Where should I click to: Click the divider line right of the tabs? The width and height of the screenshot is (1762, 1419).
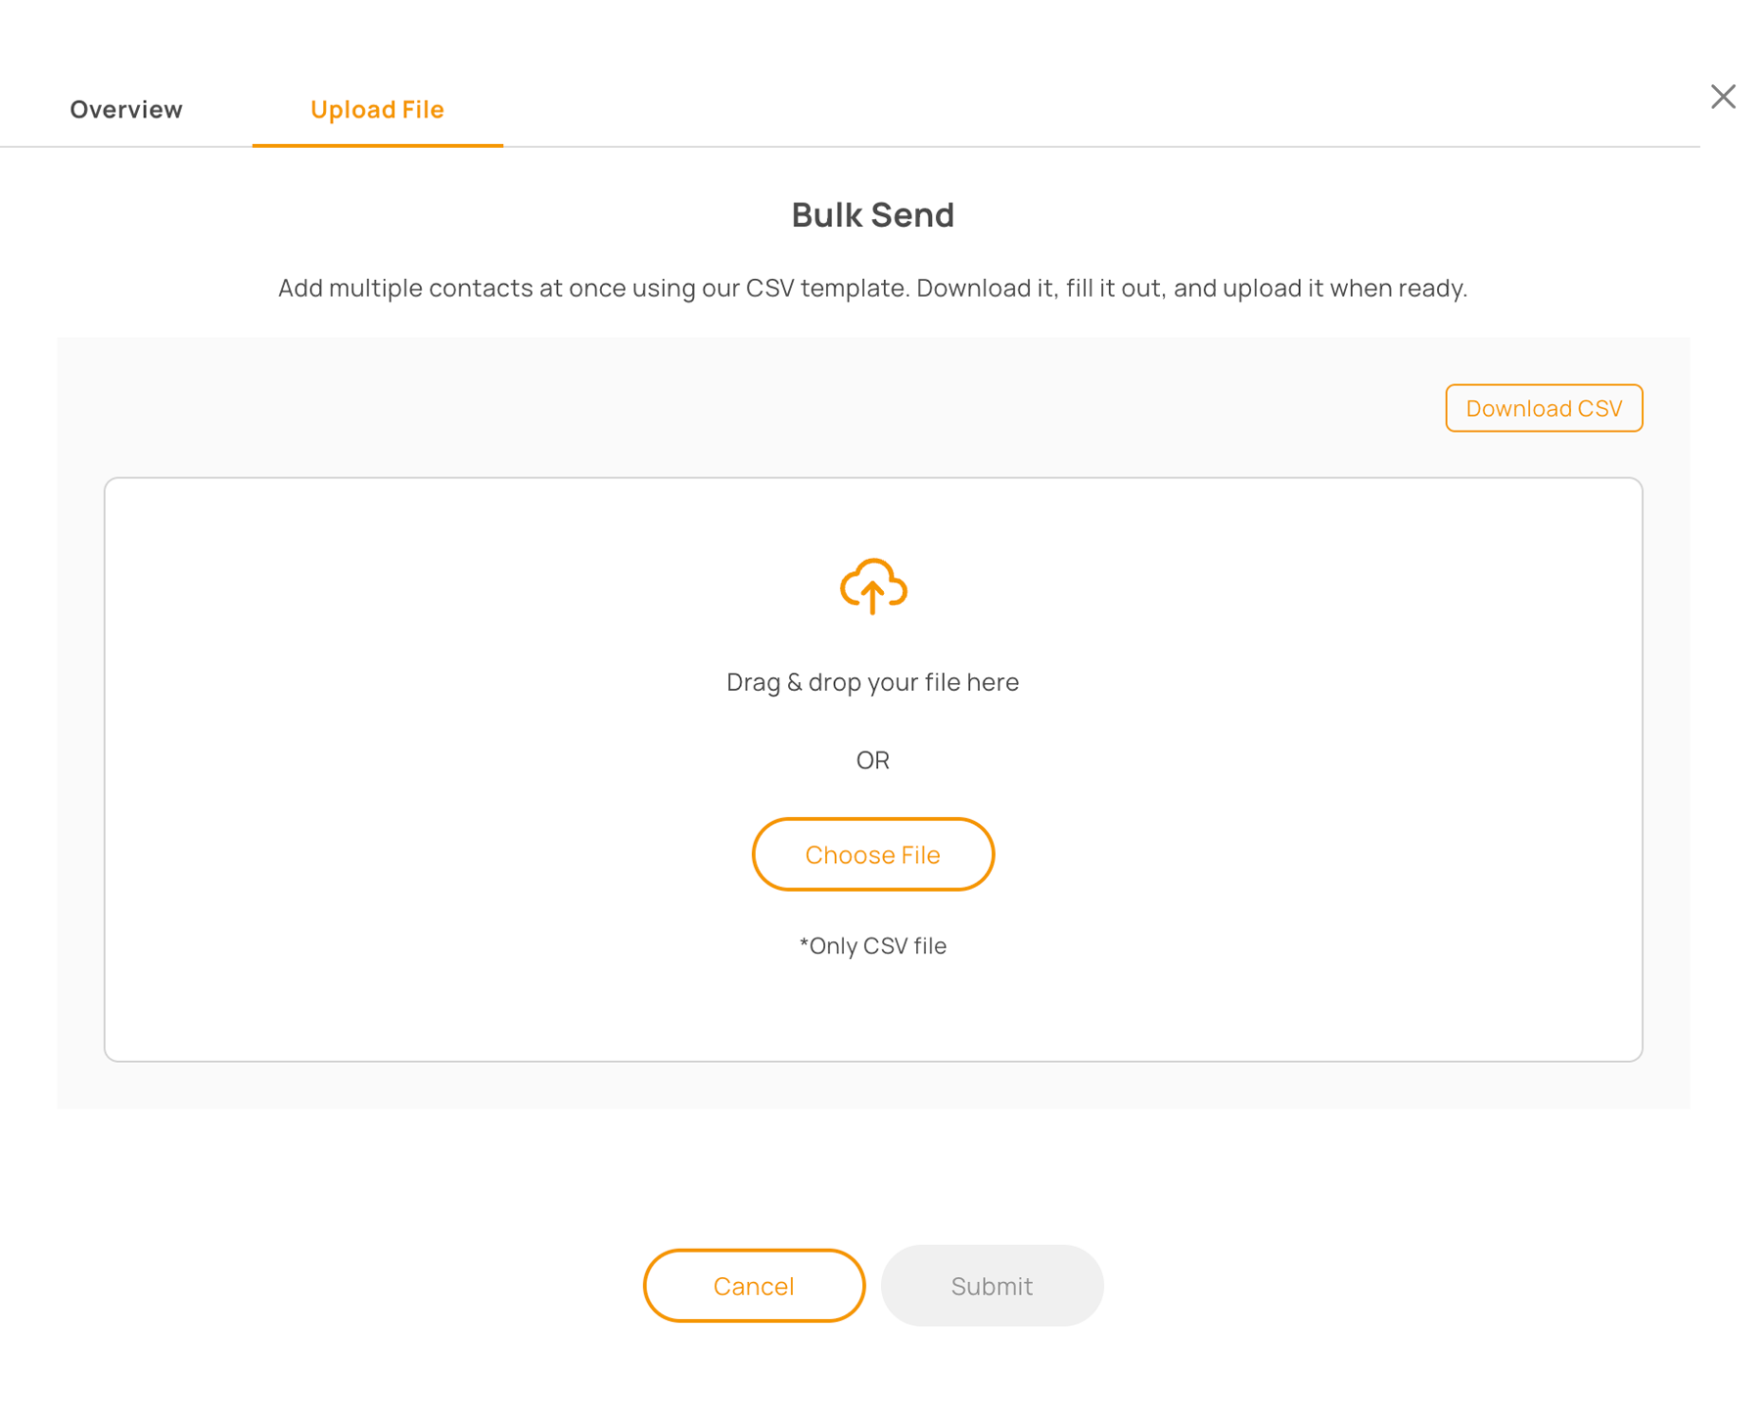coord(1077,147)
